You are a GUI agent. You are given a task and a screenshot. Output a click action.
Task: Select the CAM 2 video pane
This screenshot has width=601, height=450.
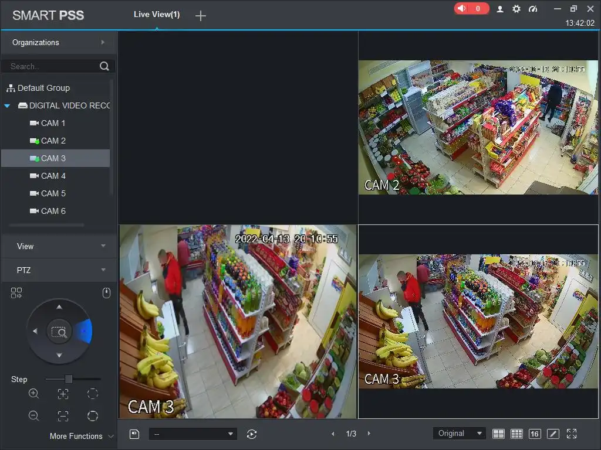pyautogui.click(x=478, y=127)
